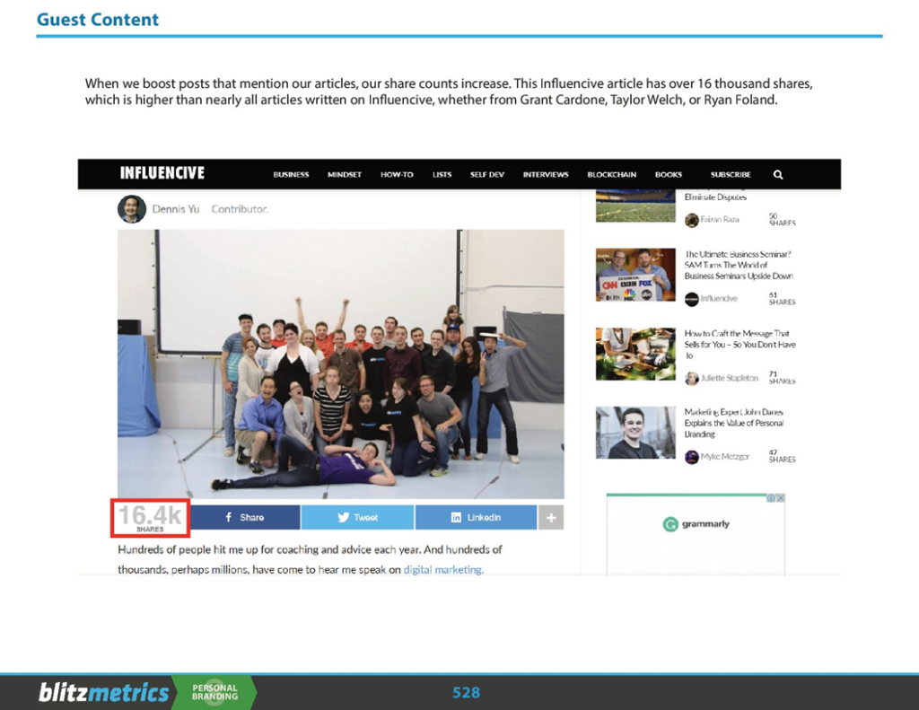Click the 47 SHARES count
Image resolution: width=919 pixels, height=710 pixels.
pos(782,456)
